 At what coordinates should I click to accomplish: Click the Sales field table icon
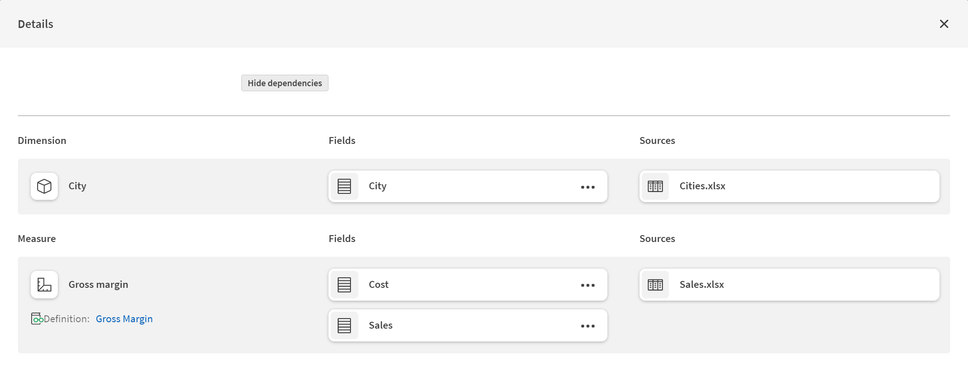[344, 325]
